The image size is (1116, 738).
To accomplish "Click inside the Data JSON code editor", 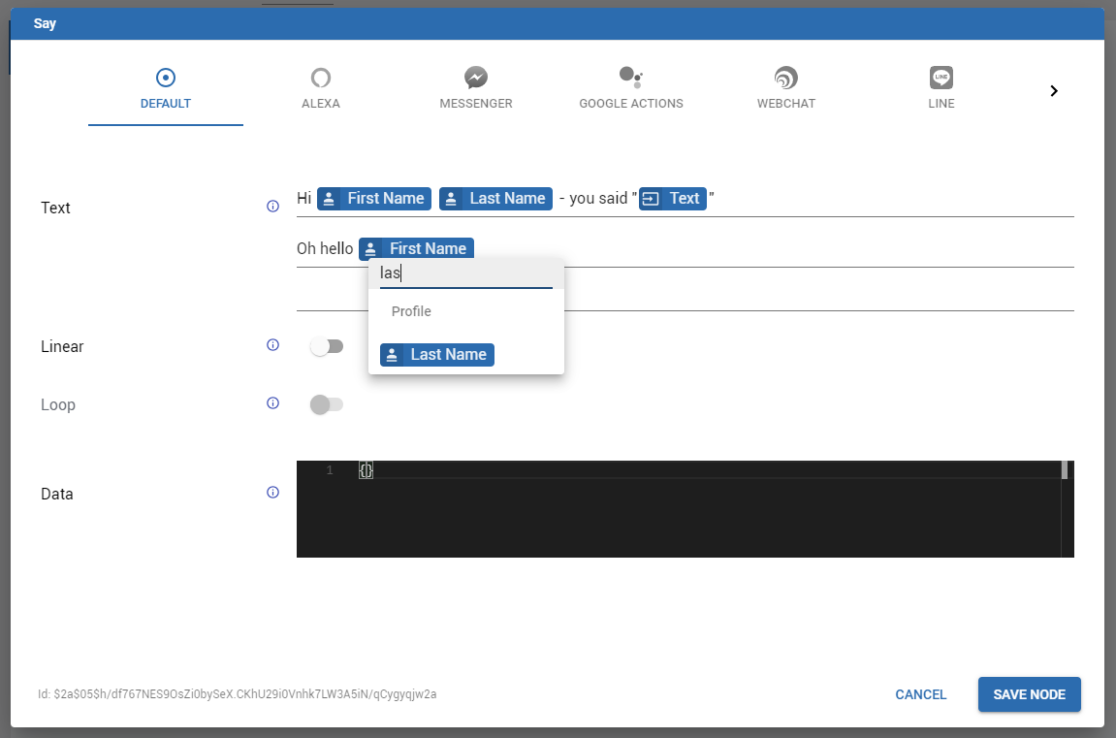I will [679, 514].
